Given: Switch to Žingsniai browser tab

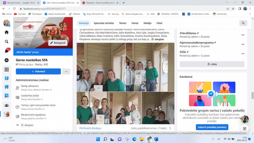Looking at the screenshot, I should [101, 3].
